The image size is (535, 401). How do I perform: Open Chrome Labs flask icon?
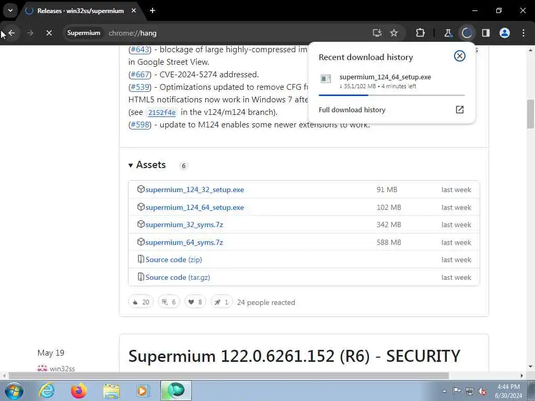coord(448,33)
